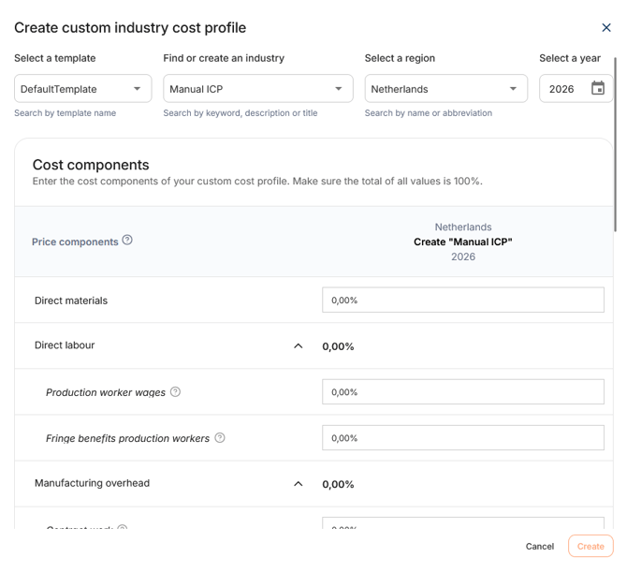627x572 pixels.
Task: Open the calendar picker for year
Action: point(598,88)
